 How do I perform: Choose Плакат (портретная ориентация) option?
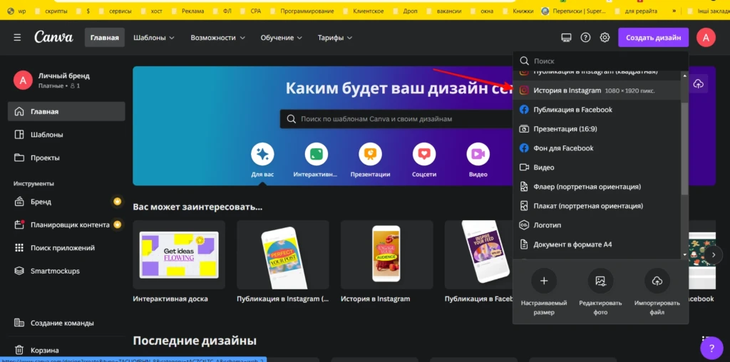(x=597, y=206)
